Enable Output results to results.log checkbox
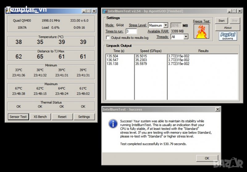Screen dimensions: 247x172 (x=108, y=38)
